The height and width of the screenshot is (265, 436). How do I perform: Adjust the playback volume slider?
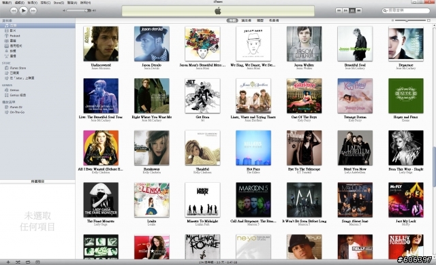pos(79,11)
